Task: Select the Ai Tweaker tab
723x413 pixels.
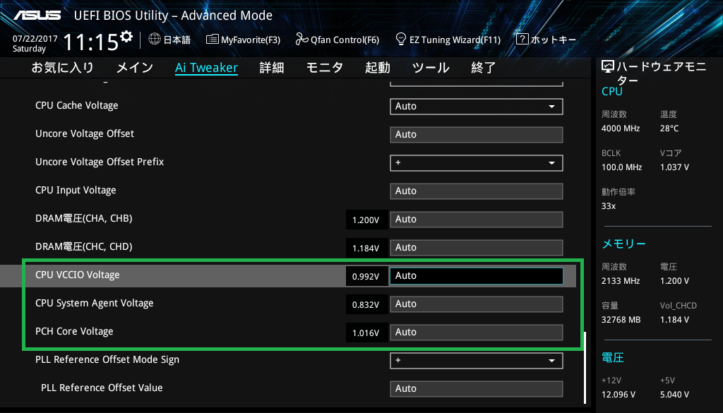Action: pos(207,68)
